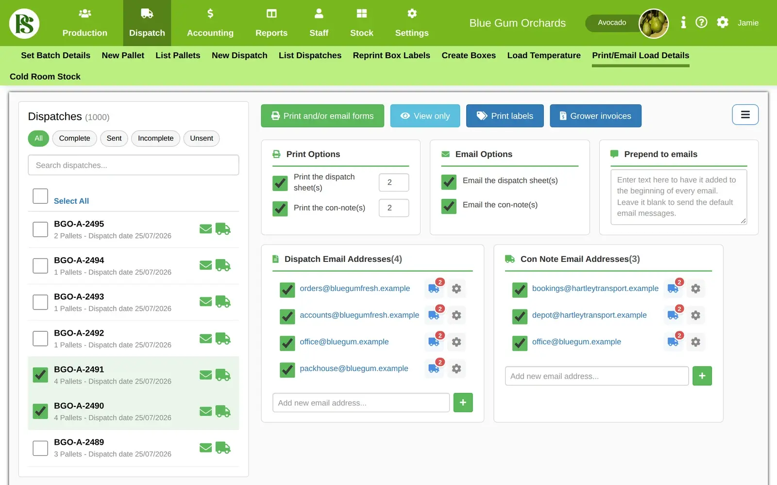Click the BS logo icon
Screen dimensions: 777x485
[24, 23]
